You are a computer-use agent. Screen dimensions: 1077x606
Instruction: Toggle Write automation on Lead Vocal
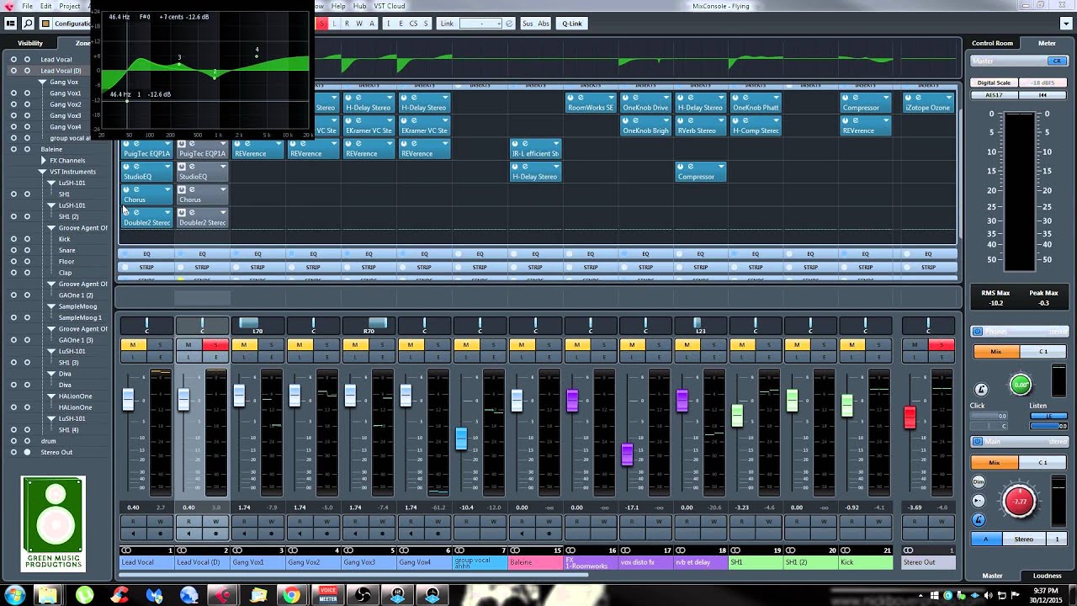160,522
